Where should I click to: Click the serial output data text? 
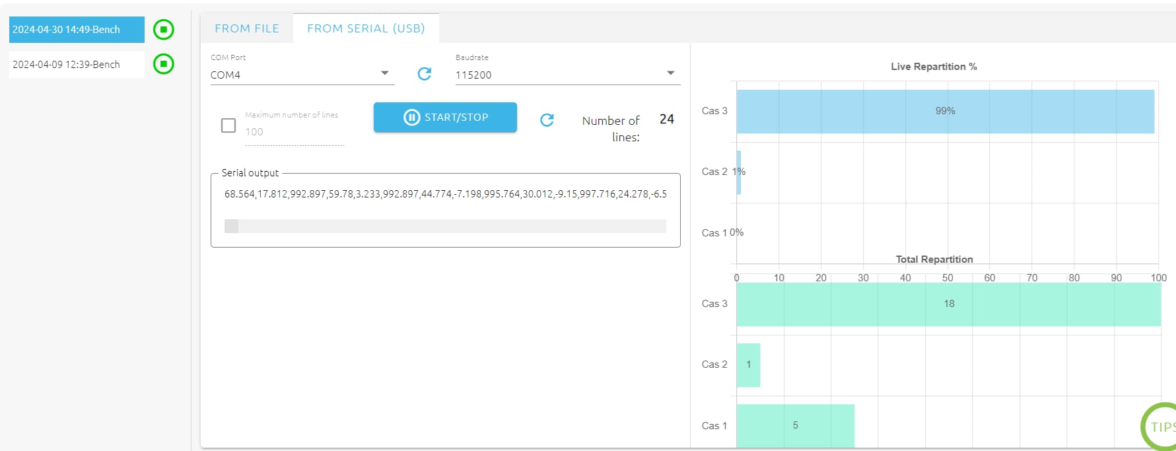(x=445, y=194)
